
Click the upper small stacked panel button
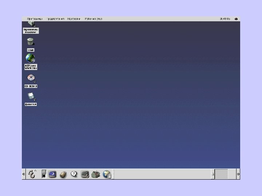click(44, 172)
